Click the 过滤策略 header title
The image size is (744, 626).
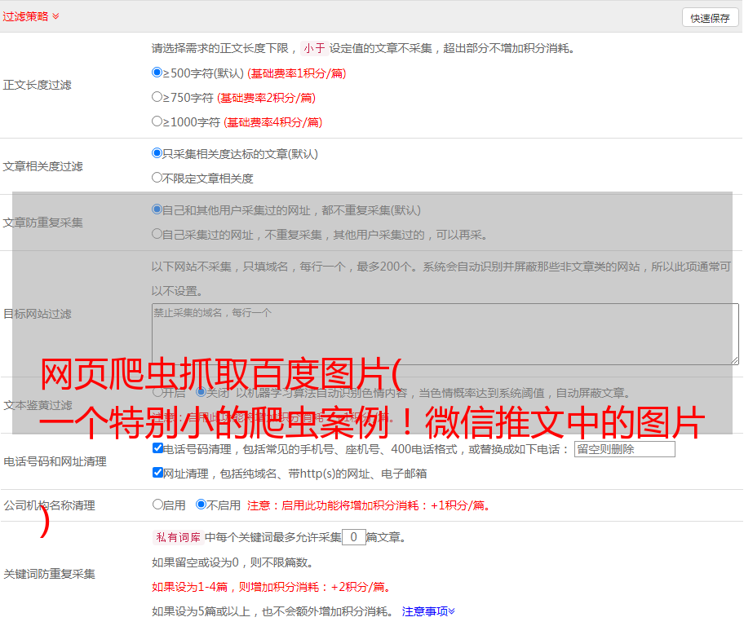point(25,16)
